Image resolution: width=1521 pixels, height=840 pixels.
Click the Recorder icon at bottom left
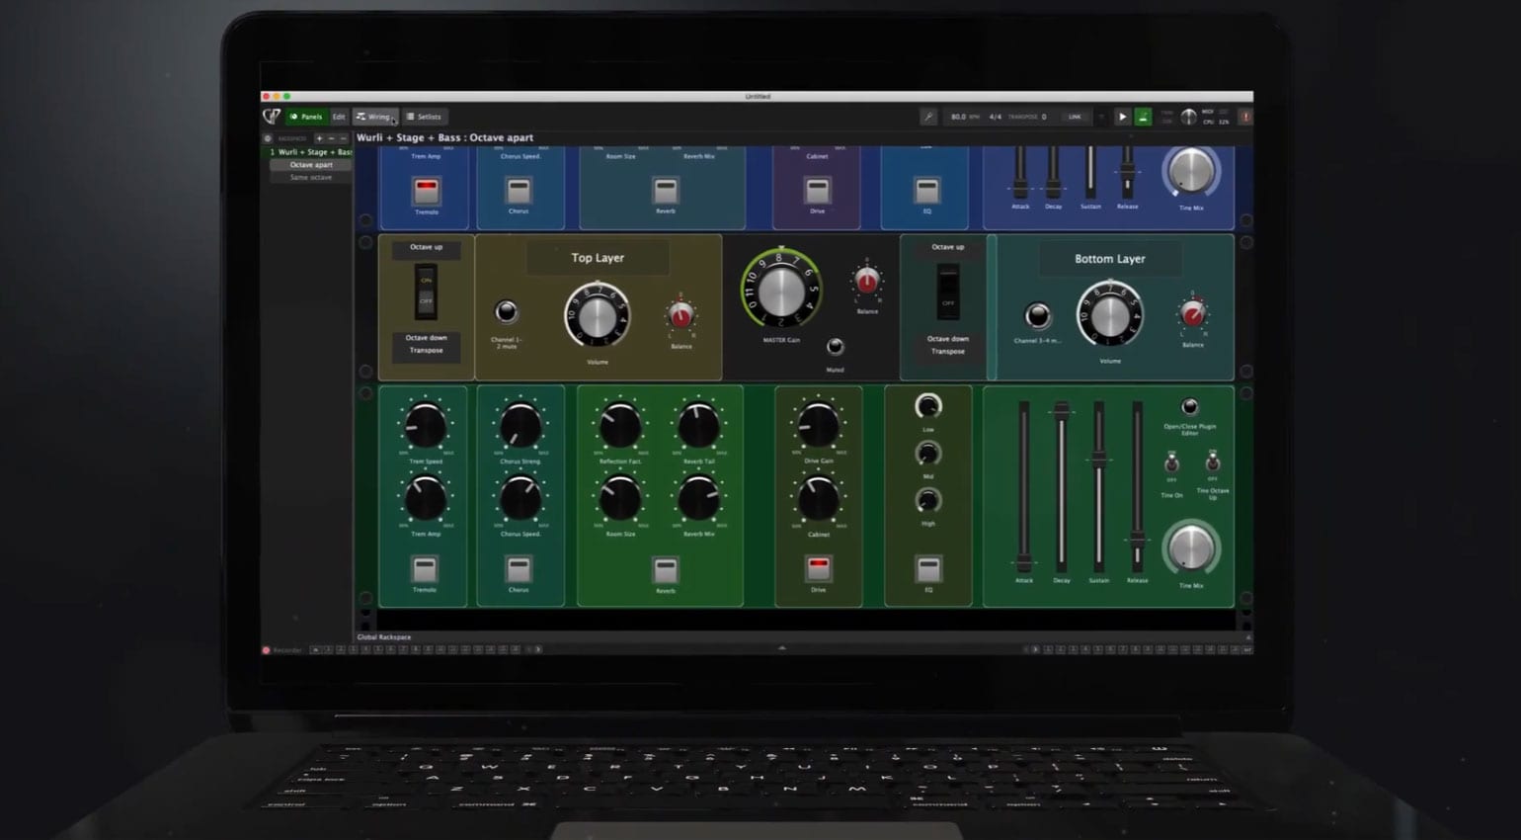coord(265,650)
